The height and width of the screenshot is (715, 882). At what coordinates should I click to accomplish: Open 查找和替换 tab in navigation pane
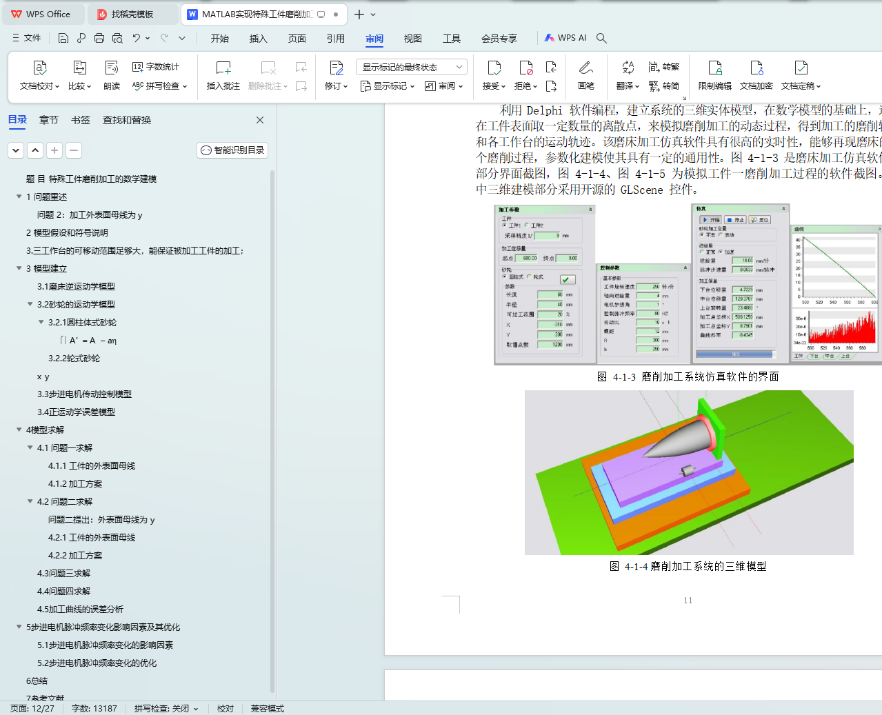click(127, 120)
